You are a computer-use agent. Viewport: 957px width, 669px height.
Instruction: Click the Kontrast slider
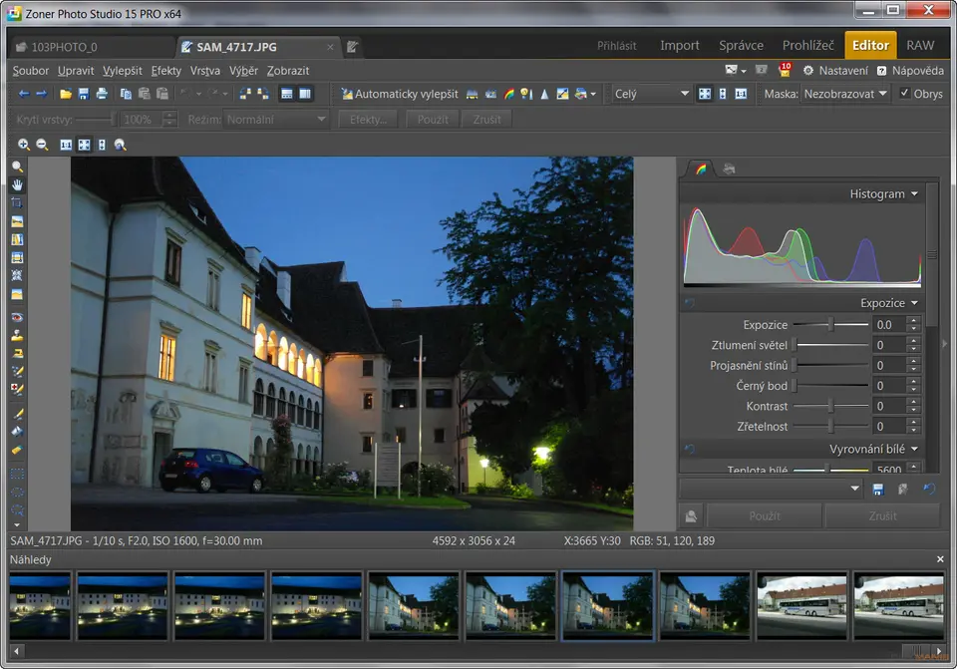coord(831,407)
